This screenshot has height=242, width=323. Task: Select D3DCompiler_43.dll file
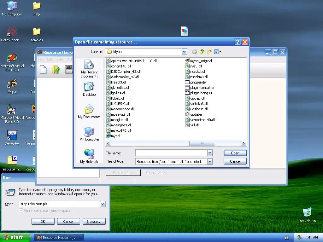tap(123, 72)
